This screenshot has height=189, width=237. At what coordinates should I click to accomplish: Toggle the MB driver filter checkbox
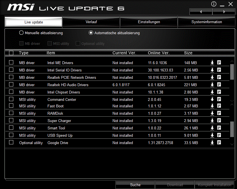click(21, 44)
